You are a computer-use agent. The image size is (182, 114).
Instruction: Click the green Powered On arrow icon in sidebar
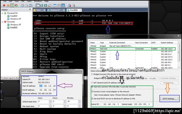tap(5, 13)
